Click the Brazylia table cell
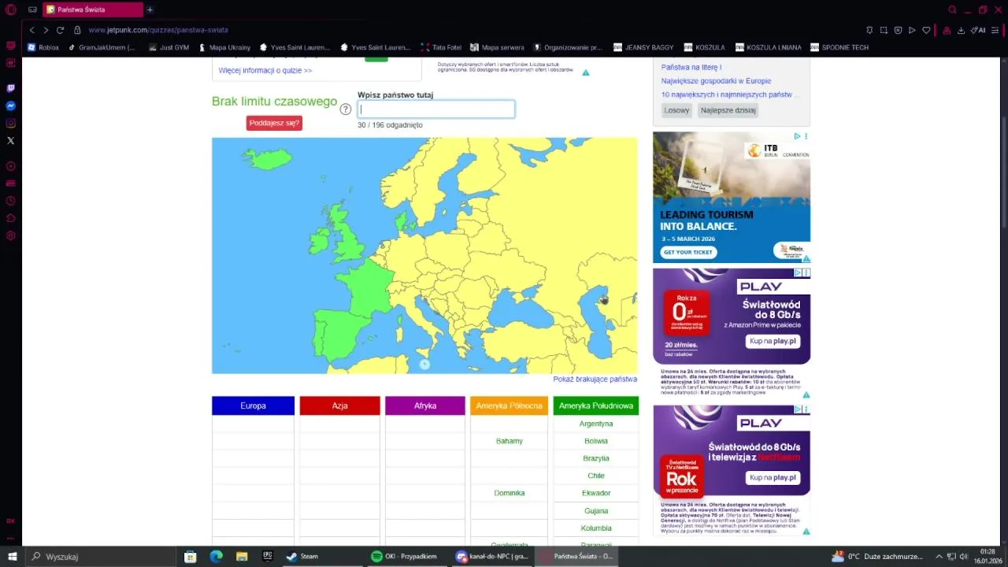Viewport: 1008px width, 567px height. [596, 458]
